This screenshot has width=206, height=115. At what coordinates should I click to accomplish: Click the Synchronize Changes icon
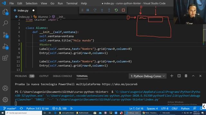[21, 109]
